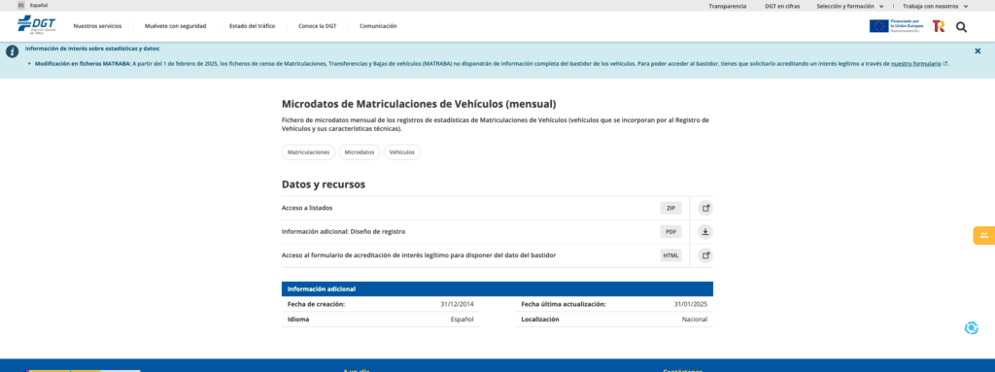Screen dimensions: 995x372
Task: Click the HTML format badge
Action: click(x=670, y=255)
